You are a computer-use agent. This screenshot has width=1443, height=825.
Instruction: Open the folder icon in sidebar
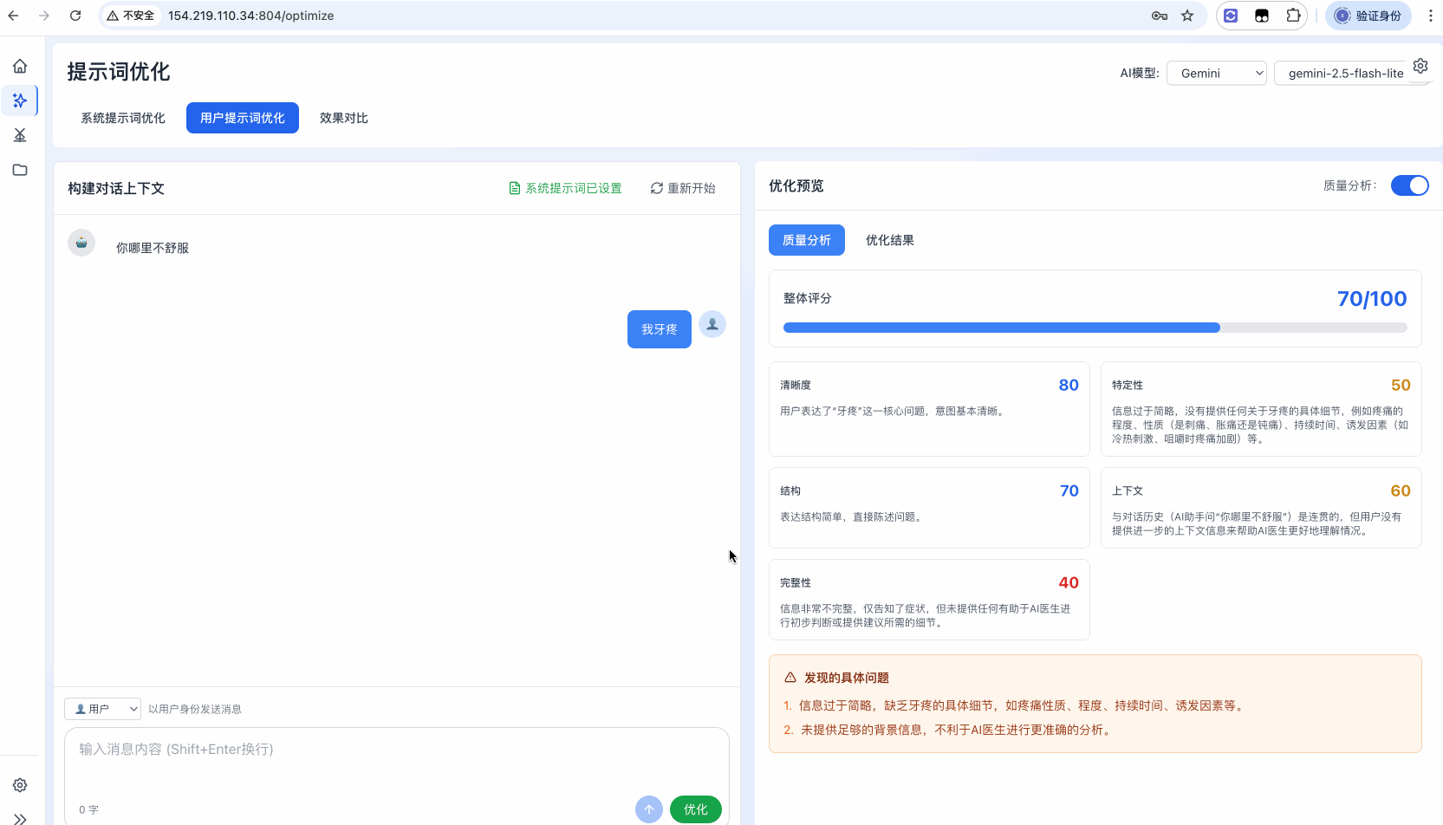pyautogui.click(x=20, y=170)
